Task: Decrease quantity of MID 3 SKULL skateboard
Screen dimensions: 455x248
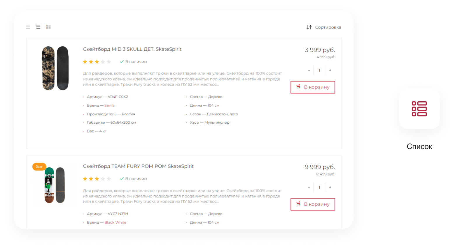Action: (x=309, y=70)
